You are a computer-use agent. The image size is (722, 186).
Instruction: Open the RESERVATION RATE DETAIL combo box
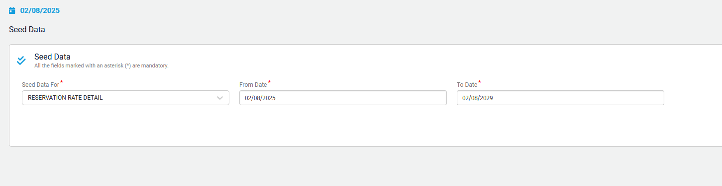point(125,98)
